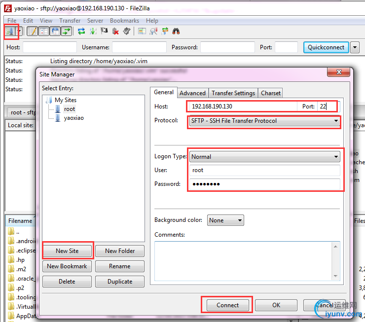The image size is (365, 322).
Task: Open the Logon Type dropdown
Action: click(x=265, y=157)
